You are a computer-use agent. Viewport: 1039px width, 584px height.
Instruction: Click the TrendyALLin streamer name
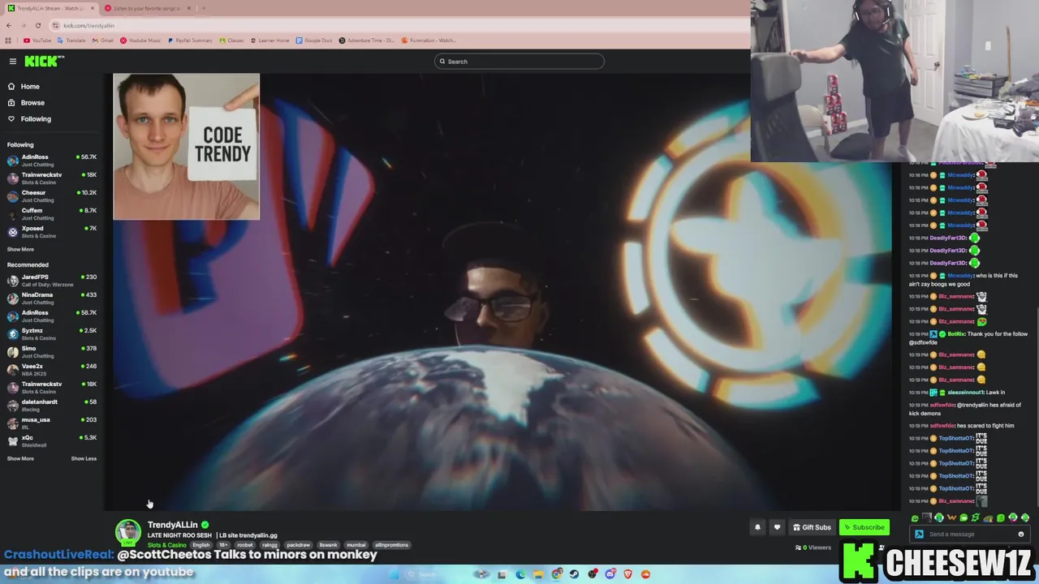coord(172,525)
